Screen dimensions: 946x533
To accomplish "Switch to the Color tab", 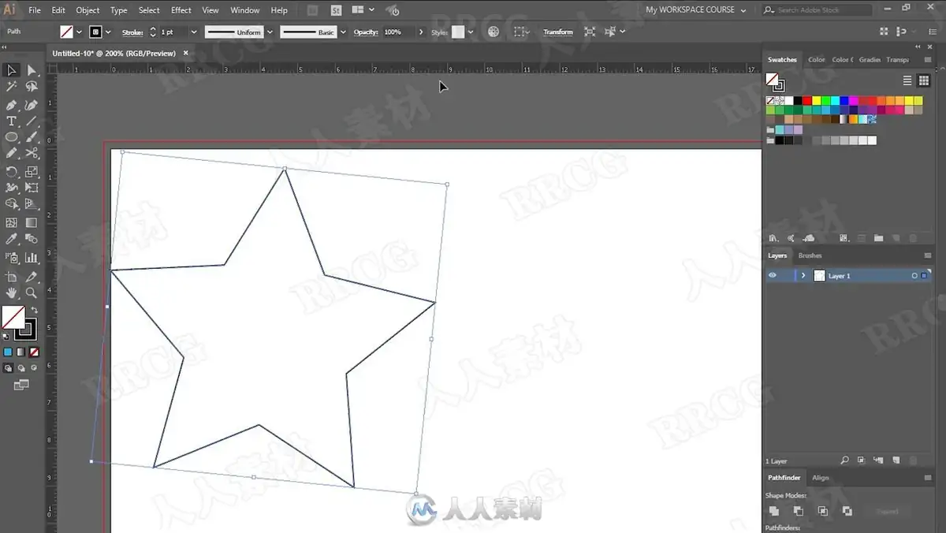I will pyautogui.click(x=817, y=60).
